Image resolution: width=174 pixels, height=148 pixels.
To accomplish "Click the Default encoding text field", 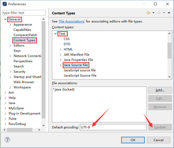I will point(113,127).
